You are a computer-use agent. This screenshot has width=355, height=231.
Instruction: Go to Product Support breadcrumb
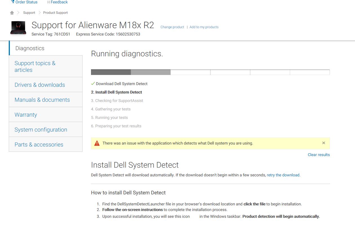pyautogui.click(x=56, y=13)
